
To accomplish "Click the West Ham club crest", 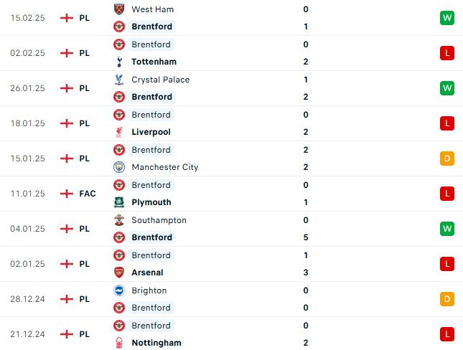I will click(119, 9).
